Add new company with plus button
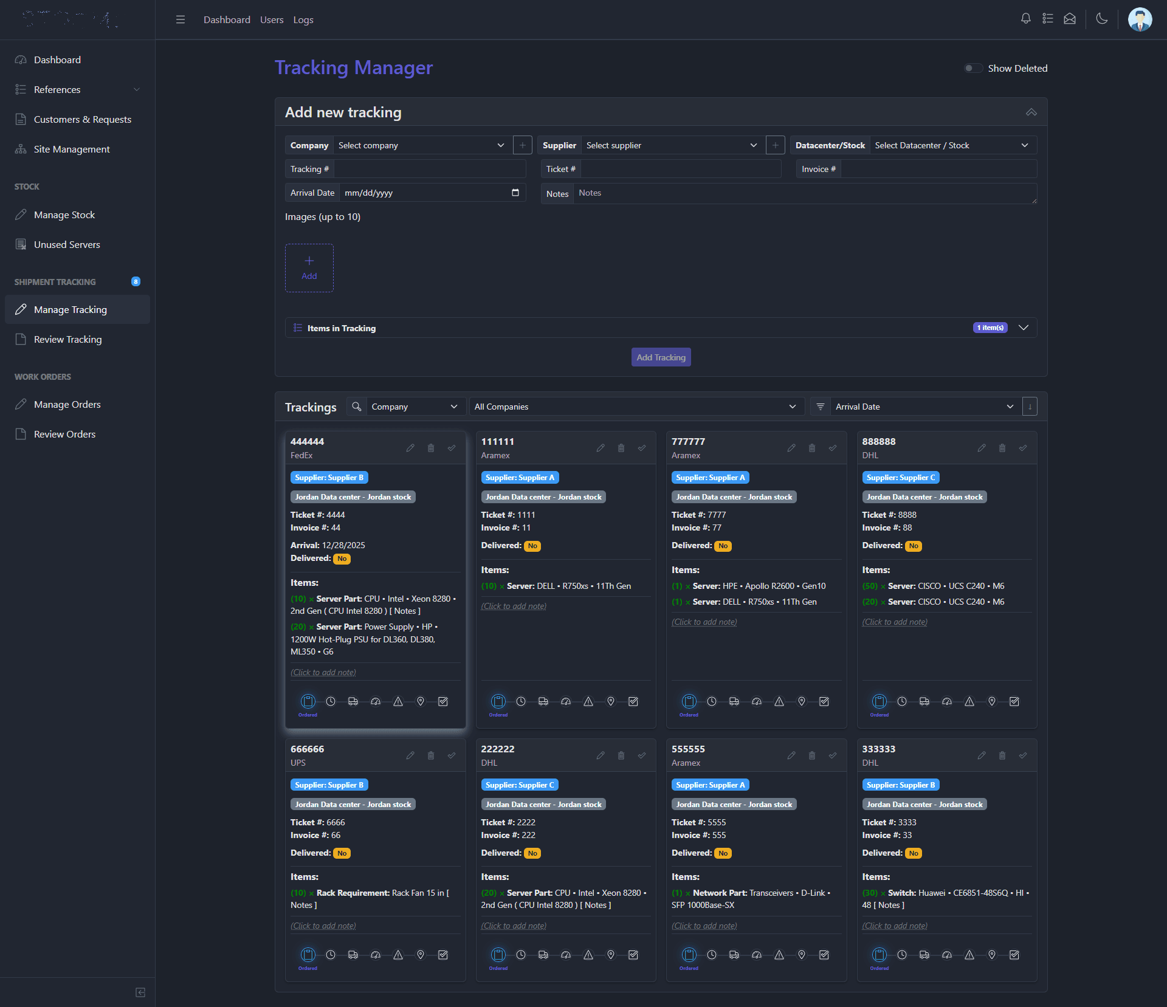Screen dimensions: 1167x1007 (x=523, y=145)
